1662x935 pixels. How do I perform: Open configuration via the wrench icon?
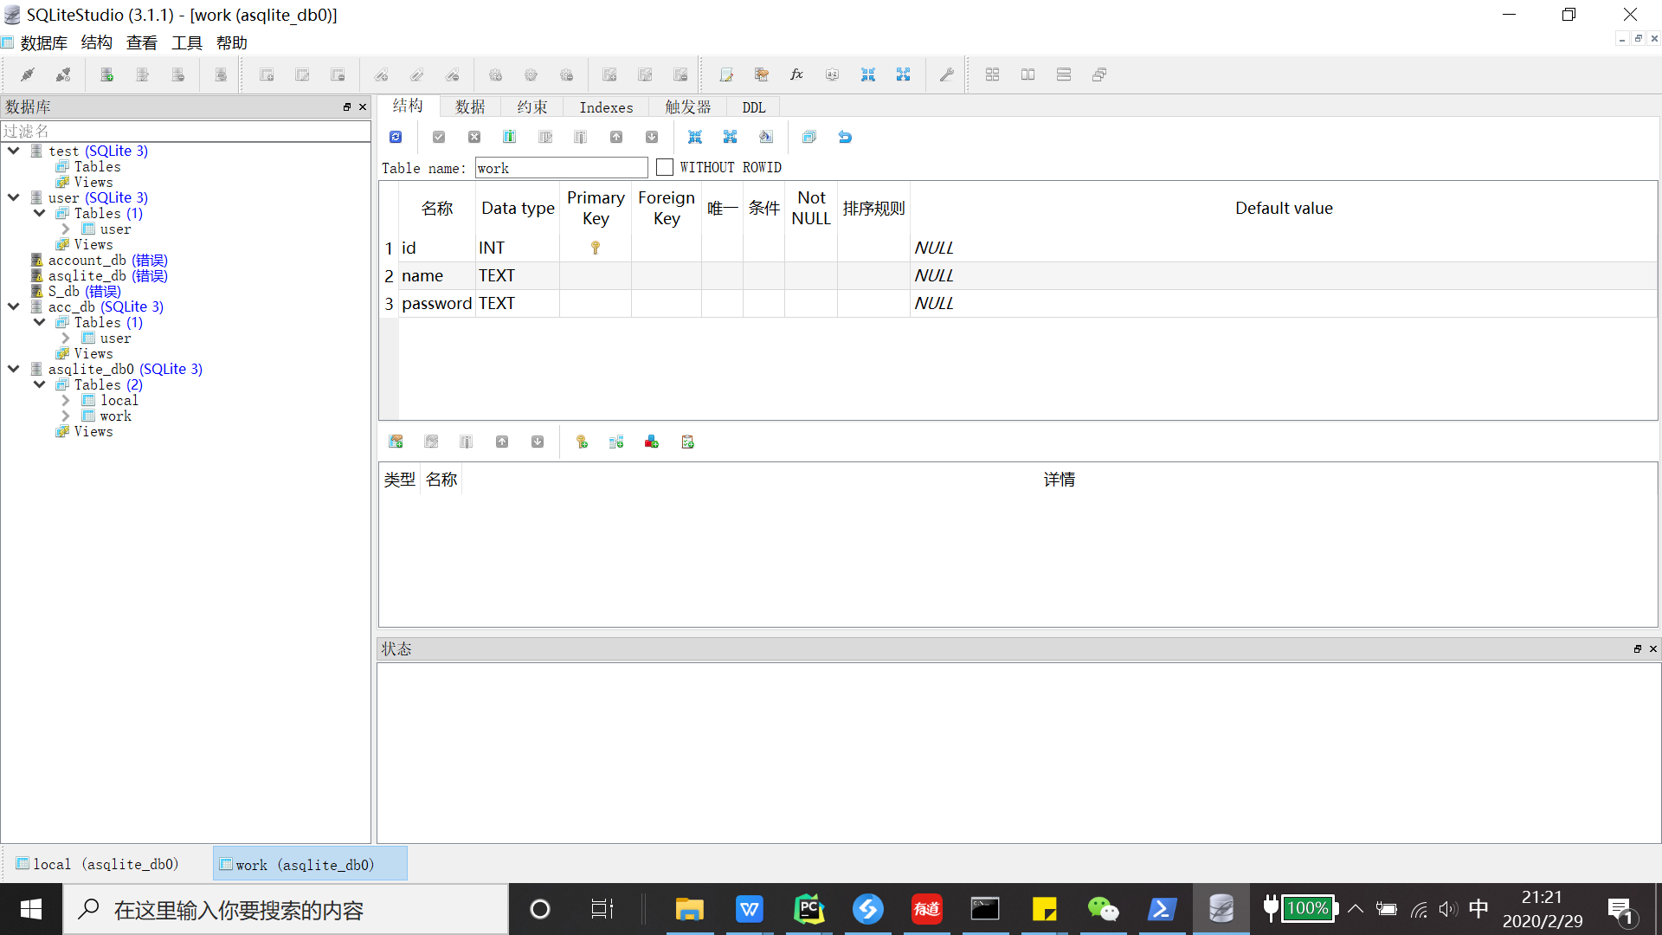(946, 75)
